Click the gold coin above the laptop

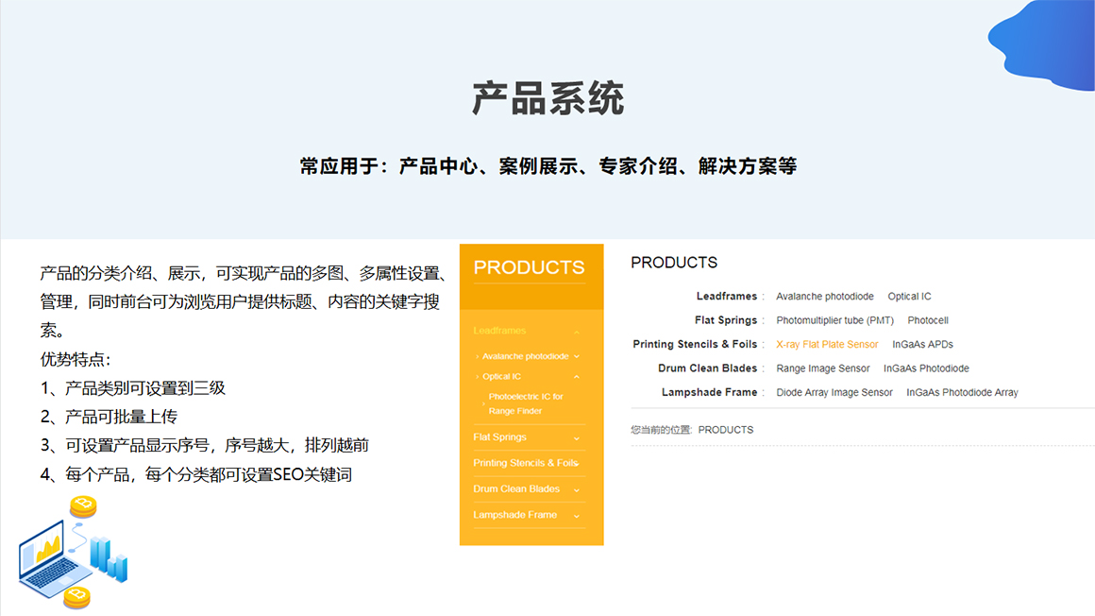(83, 506)
